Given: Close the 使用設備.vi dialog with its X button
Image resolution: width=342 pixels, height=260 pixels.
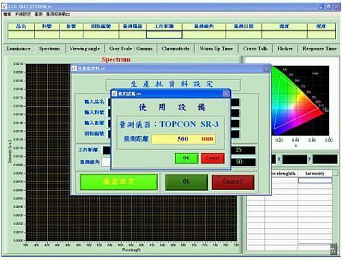Looking at the screenshot, I should pos(226,94).
